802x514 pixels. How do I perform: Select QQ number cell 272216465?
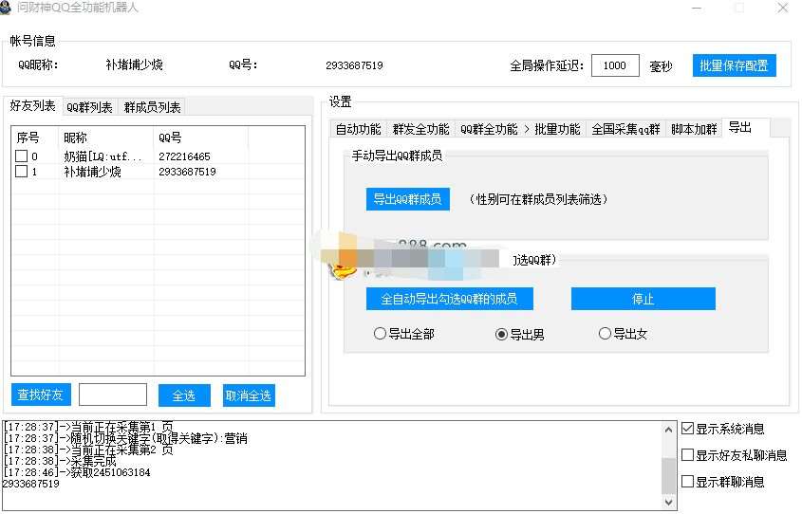(184, 156)
